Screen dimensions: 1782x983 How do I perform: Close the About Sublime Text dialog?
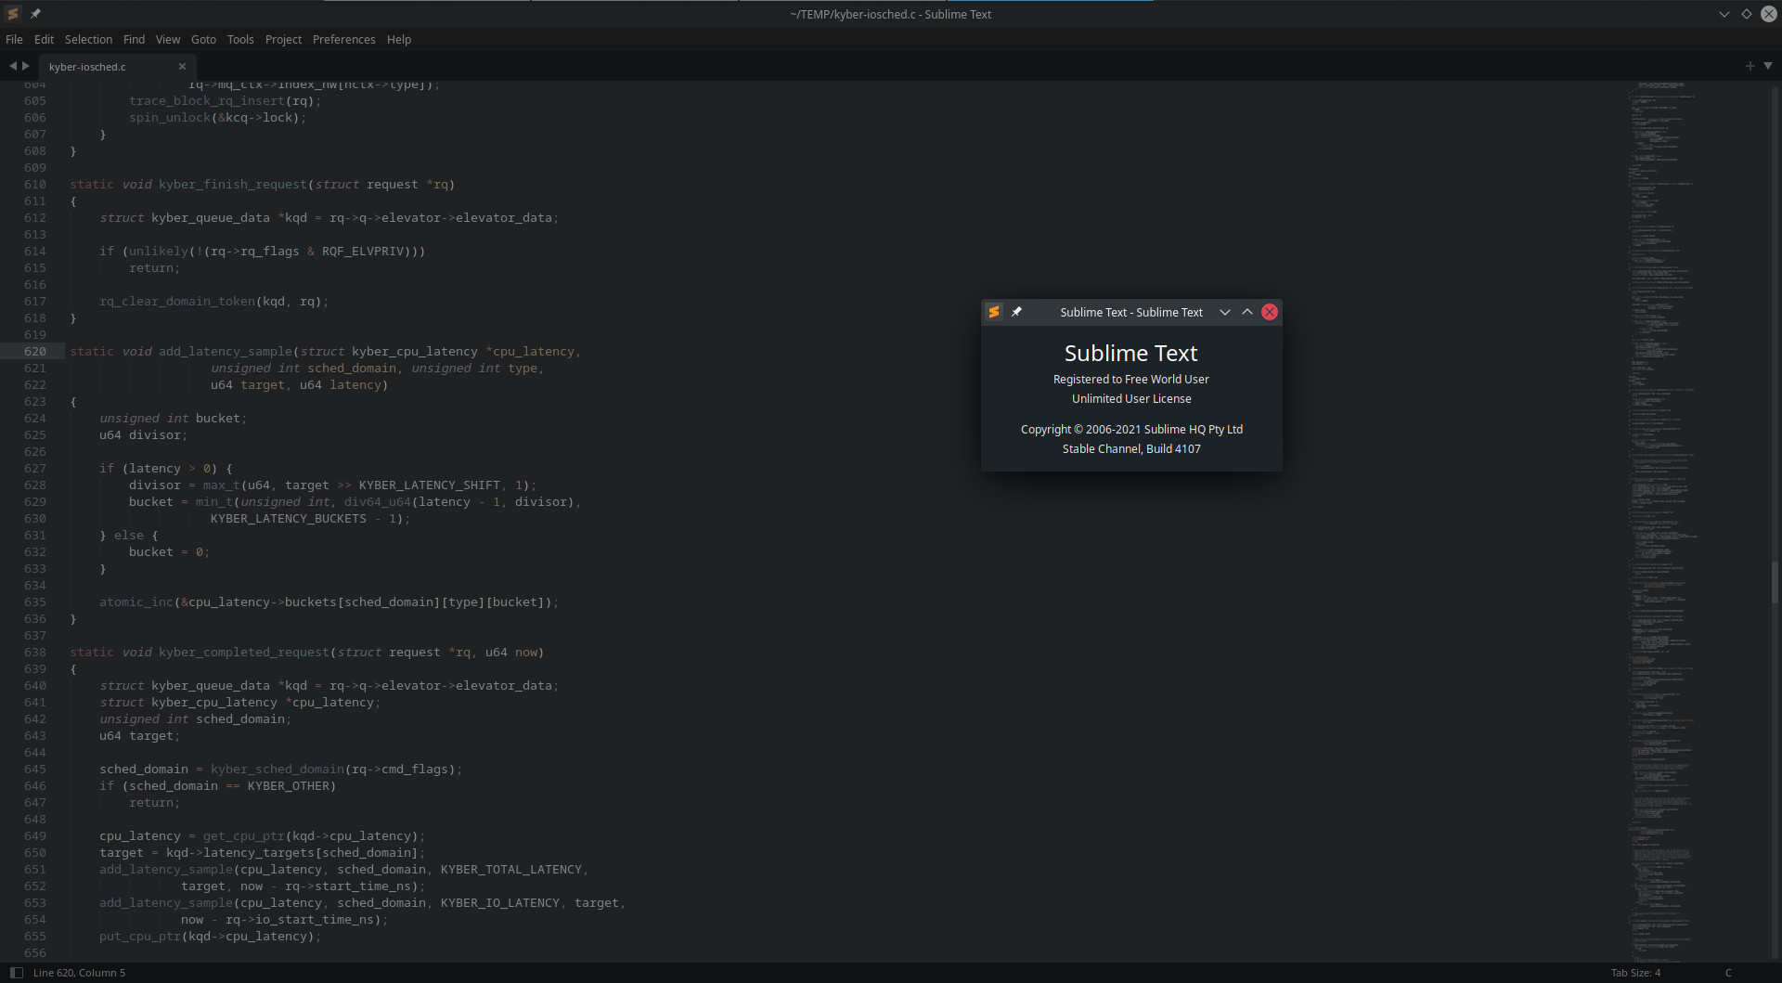[1270, 312]
